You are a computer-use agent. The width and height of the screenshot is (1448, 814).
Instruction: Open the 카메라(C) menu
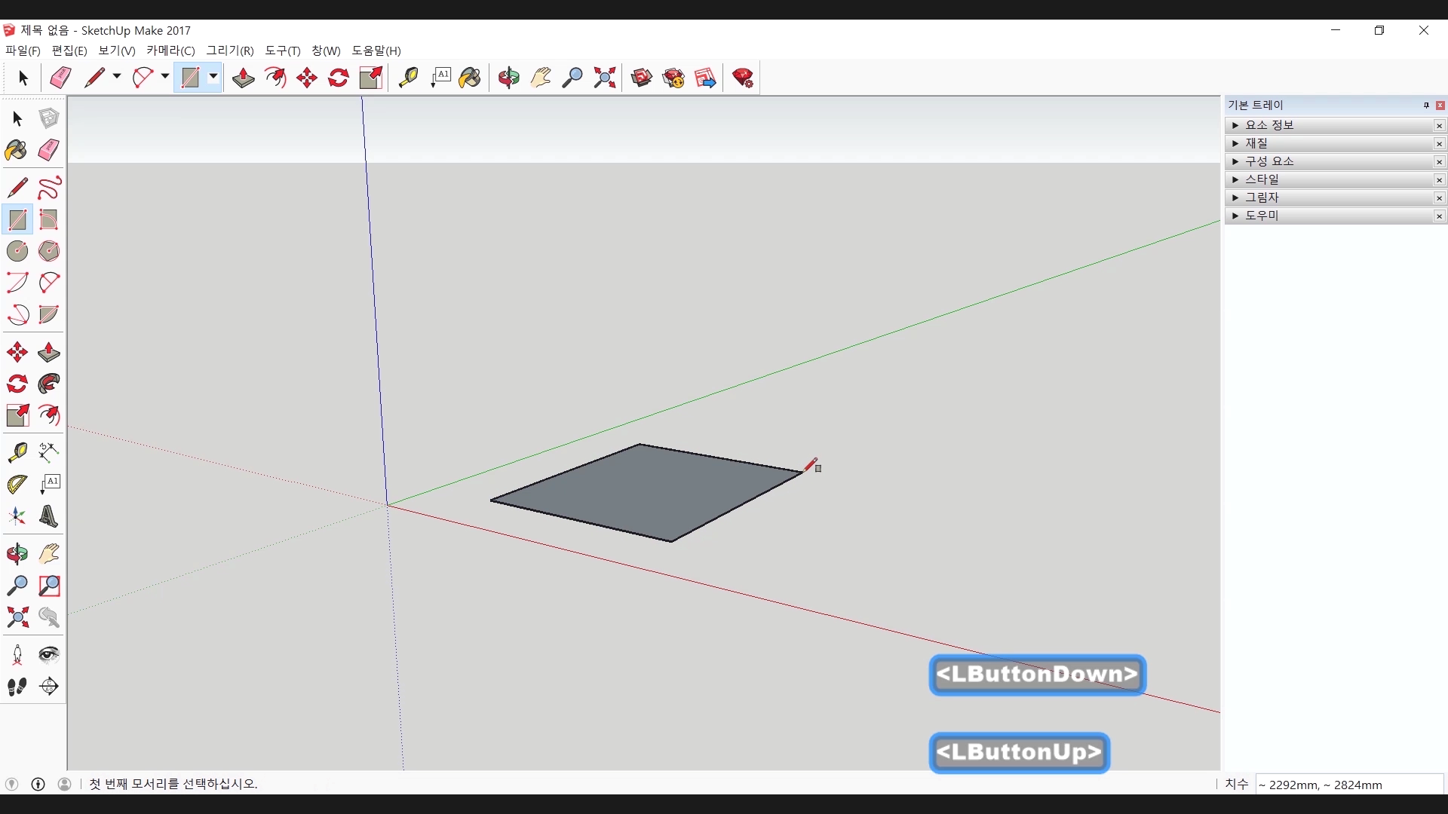(x=170, y=50)
